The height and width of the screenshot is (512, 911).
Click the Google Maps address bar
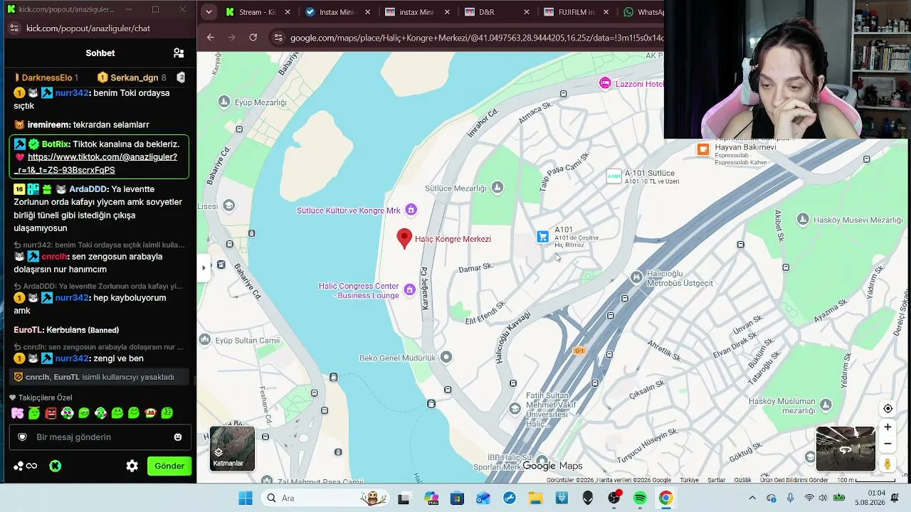(468, 38)
